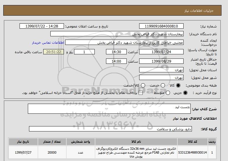Click the کد کالا column header

tap(192, 142)
